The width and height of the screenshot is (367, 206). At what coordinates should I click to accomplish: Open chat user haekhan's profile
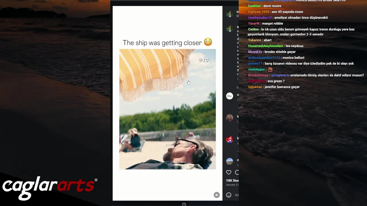click(254, 6)
